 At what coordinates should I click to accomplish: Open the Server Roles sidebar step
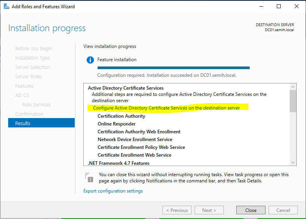pyautogui.click(x=28, y=76)
